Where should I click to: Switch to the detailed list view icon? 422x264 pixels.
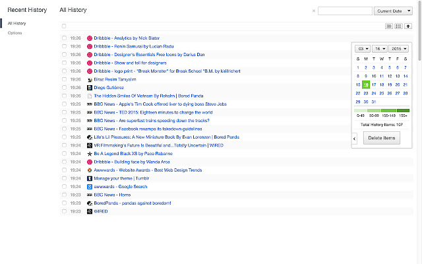coord(398,26)
